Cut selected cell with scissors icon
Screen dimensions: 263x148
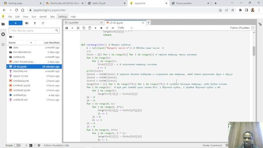click(78, 28)
